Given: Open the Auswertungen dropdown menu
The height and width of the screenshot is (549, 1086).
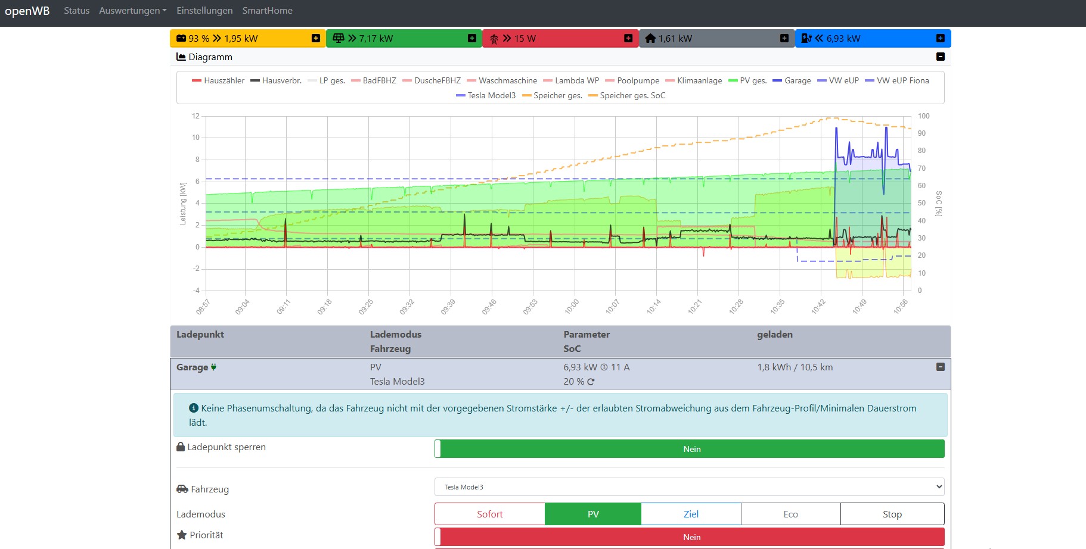Looking at the screenshot, I should click(132, 11).
